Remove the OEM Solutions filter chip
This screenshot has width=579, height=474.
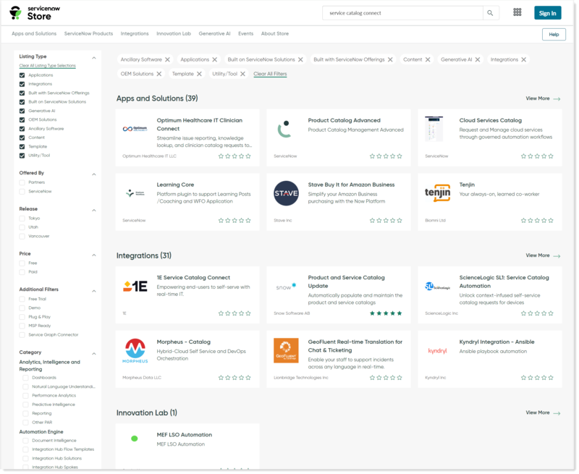[159, 74]
